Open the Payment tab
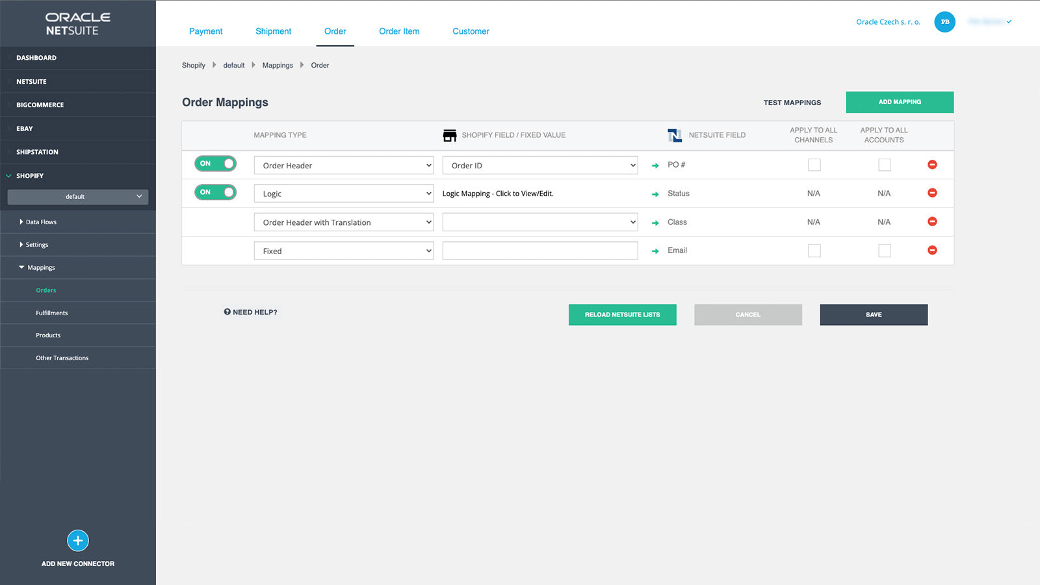 206,31
